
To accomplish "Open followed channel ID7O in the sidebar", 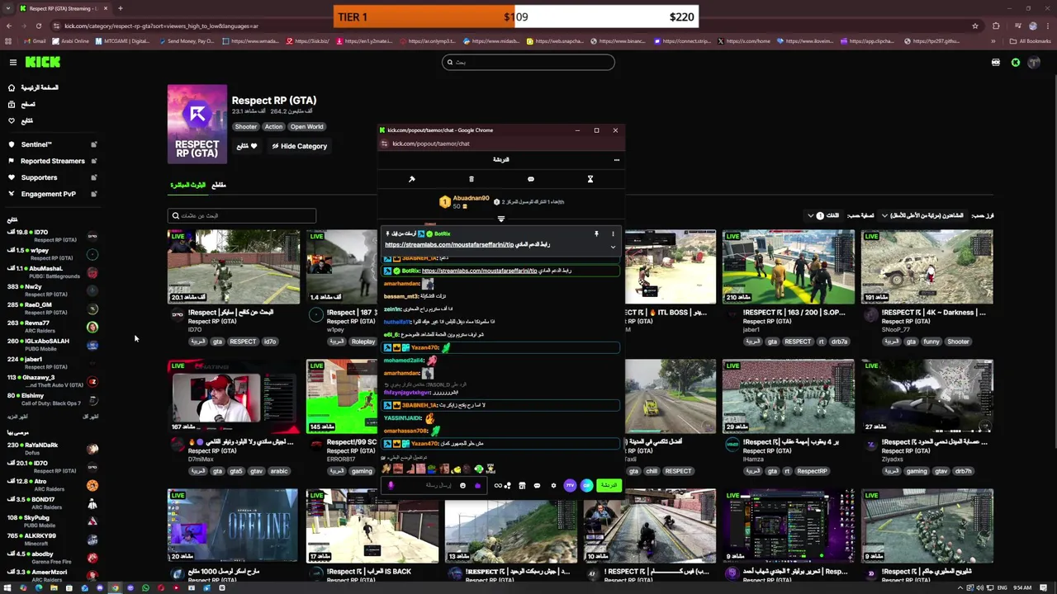I will (x=53, y=236).
